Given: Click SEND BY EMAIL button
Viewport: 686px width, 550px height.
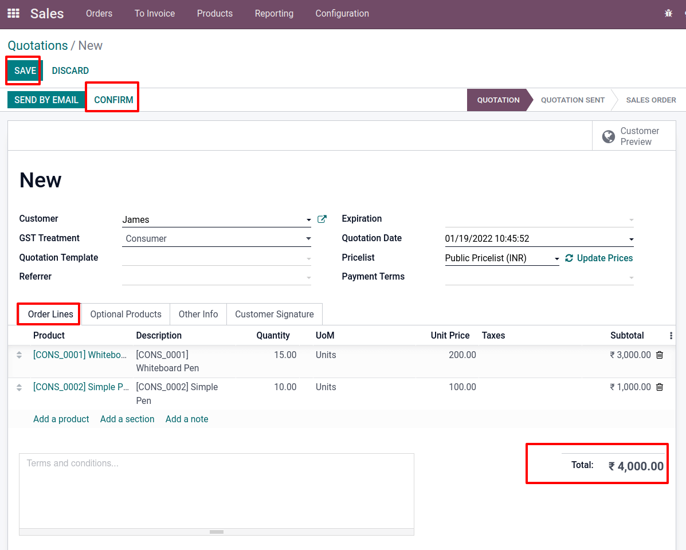Looking at the screenshot, I should [x=46, y=100].
